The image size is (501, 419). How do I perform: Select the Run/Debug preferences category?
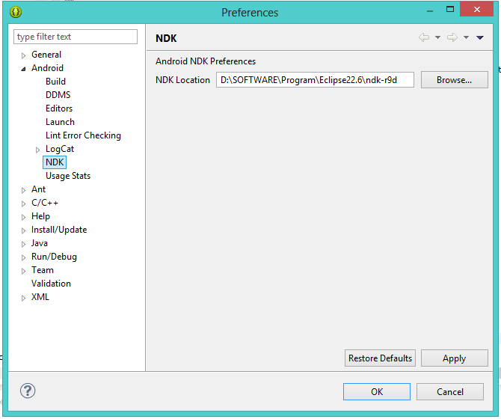(x=54, y=257)
